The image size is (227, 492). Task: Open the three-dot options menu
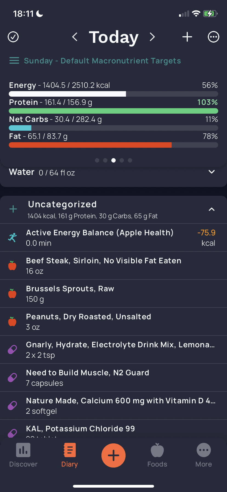point(213,37)
